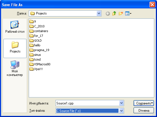Viewport: 157px width, 117px height.
Task: Click the dialog resize grip corner
Action: tap(154, 114)
